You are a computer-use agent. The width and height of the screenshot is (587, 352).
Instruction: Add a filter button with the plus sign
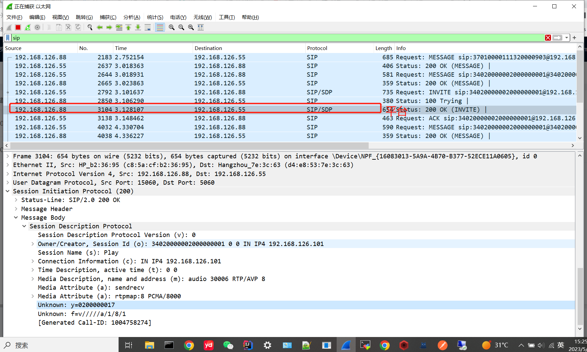coord(574,38)
